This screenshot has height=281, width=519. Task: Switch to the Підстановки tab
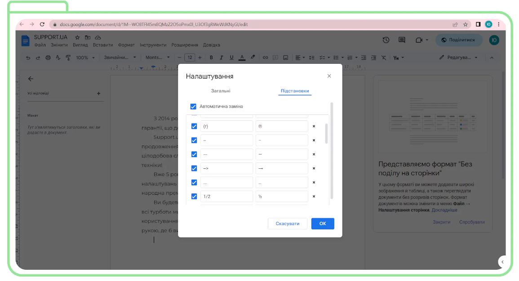click(295, 91)
